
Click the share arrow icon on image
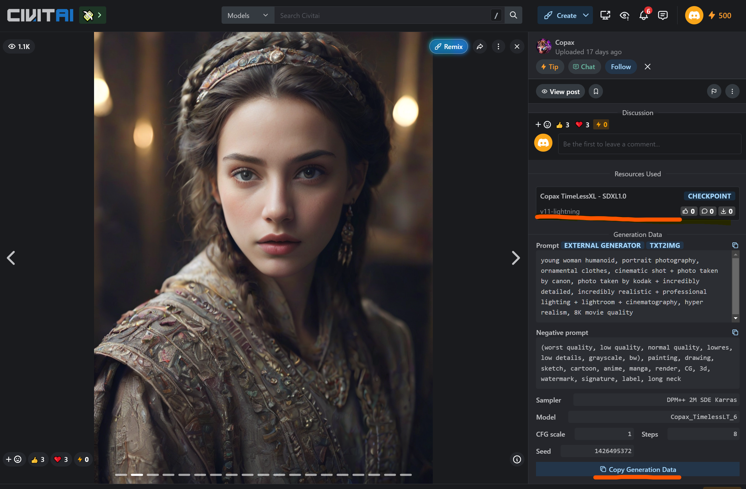click(x=480, y=47)
